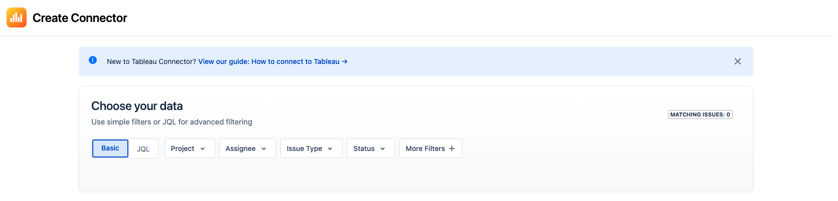The width and height of the screenshot is (838, 201).
Task: Click the Choose your data heading
Action: pyautogui.click(x=137, y=106)
